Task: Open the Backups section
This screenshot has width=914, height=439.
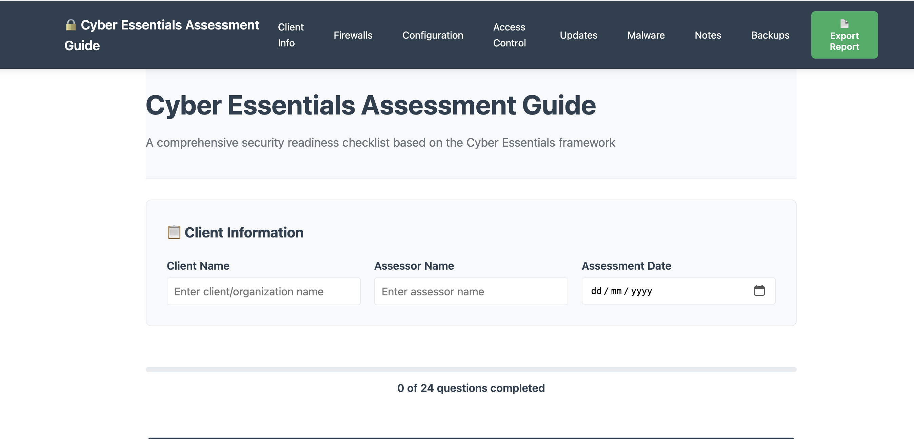Action: click(770, 35)
